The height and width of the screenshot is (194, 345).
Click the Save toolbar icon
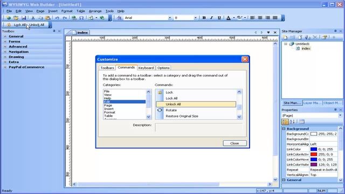pyautogui.click(x=24, y=18)
